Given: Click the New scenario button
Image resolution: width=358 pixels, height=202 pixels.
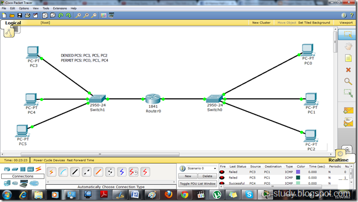Looking at the screenshot, I should pyautogui.click(x=188, y=176).
